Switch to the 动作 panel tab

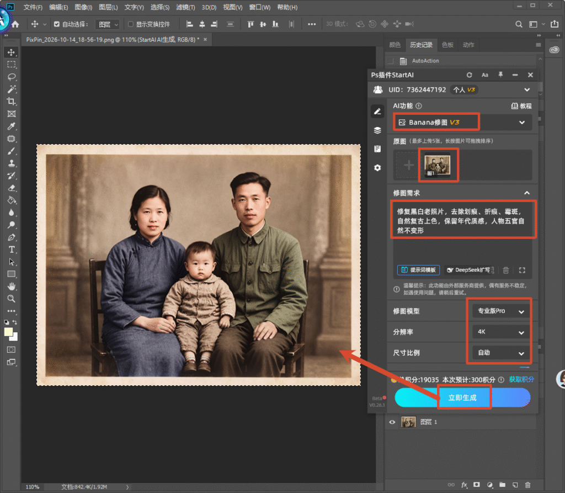click(x=468, y=45)
